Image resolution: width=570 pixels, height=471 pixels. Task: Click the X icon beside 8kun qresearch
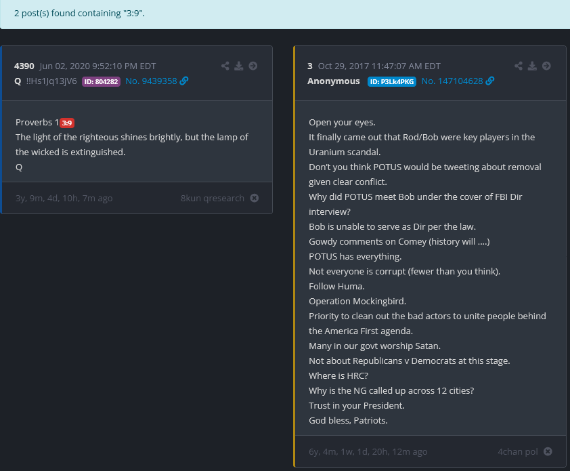click(255, 199)
